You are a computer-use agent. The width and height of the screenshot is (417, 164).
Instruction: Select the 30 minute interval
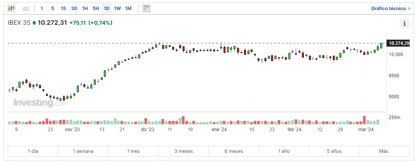[74, 8]
